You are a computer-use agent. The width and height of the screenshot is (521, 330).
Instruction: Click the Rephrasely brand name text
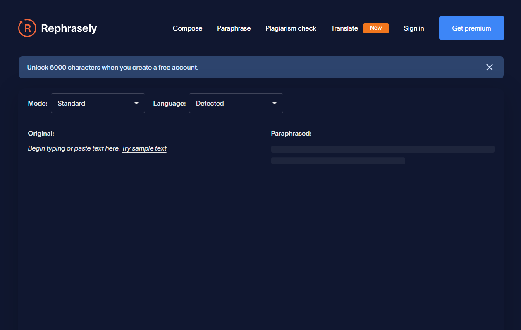tap(69, 28)
